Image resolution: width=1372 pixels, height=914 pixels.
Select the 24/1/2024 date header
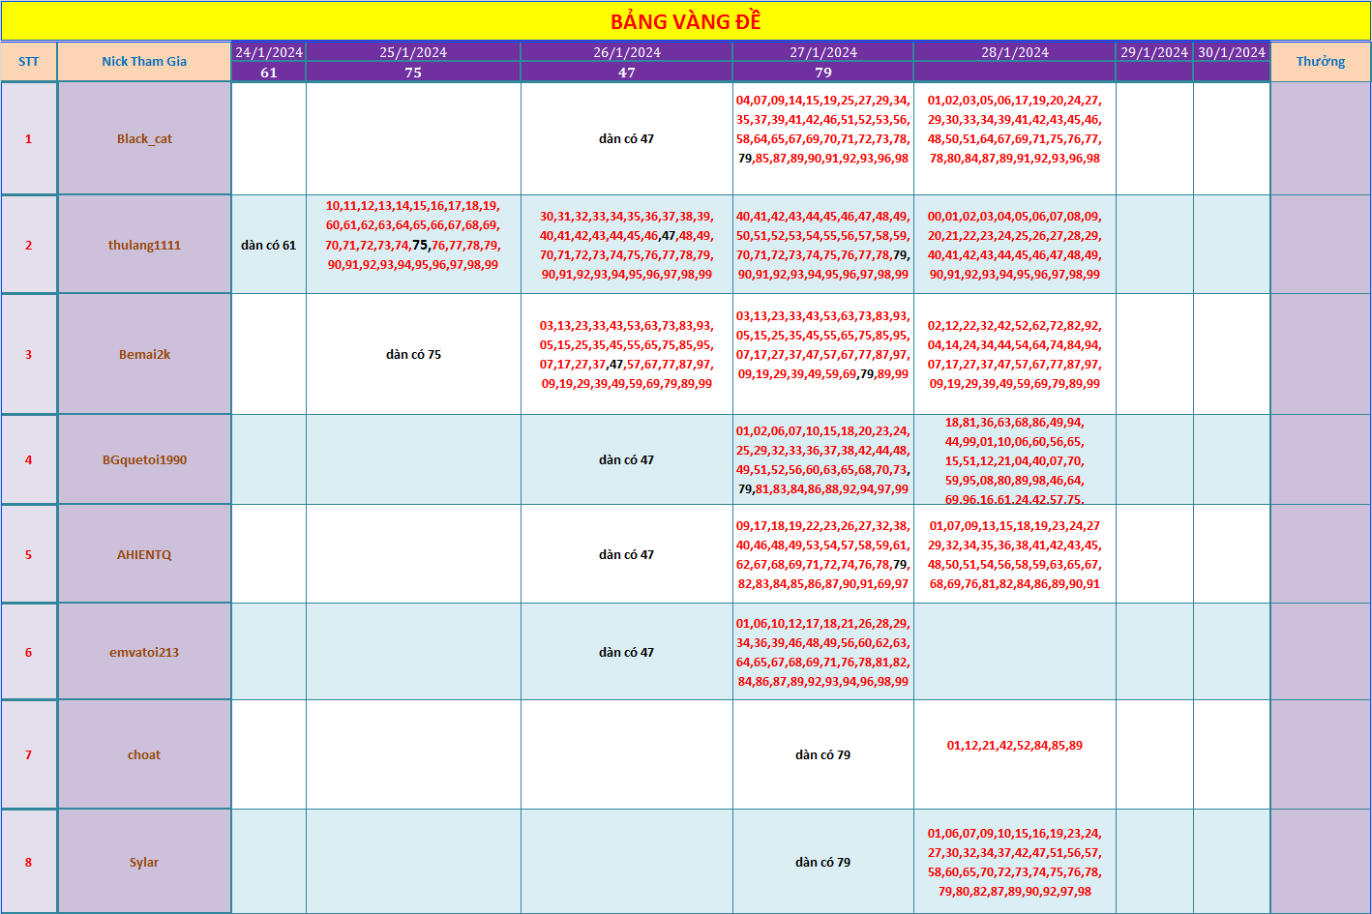[269, 52]
